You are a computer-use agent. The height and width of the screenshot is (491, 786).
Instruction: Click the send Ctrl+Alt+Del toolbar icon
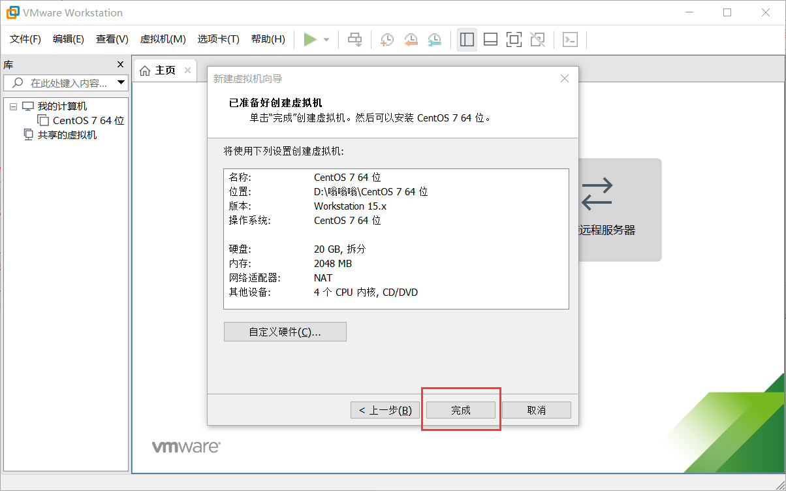point(354,40)
